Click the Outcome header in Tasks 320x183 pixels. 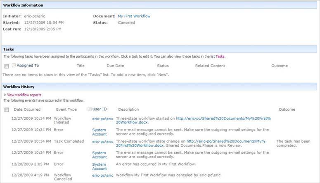tap(280, 66)
